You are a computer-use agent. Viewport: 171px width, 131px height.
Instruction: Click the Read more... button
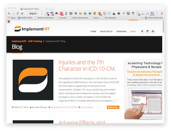(113, 107)
